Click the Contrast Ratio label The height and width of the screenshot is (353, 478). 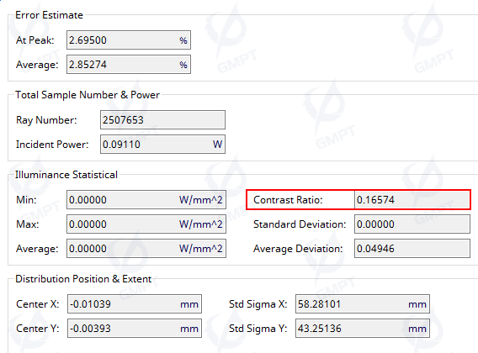(x=288, y=200)
